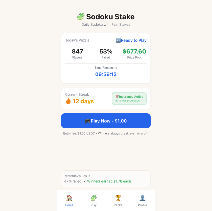Image resolution: width=212 pixels, height=211 pixels.
Task: Click Winners earned $1.78 each text
Action: (109, 181)
